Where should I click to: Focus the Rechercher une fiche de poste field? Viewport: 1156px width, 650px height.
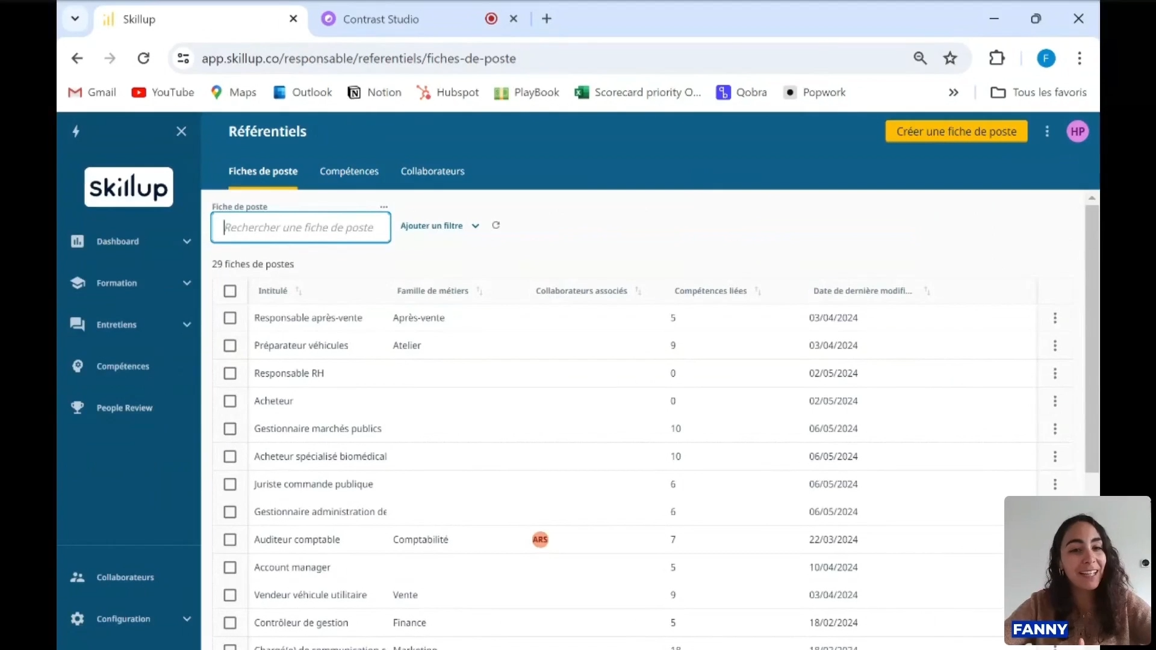tap(300, 227)
